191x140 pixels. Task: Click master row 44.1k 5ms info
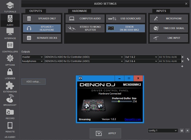tap(170, 57)
